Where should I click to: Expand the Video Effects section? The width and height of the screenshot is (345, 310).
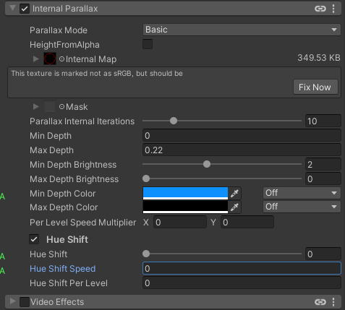tap(12, 301)
